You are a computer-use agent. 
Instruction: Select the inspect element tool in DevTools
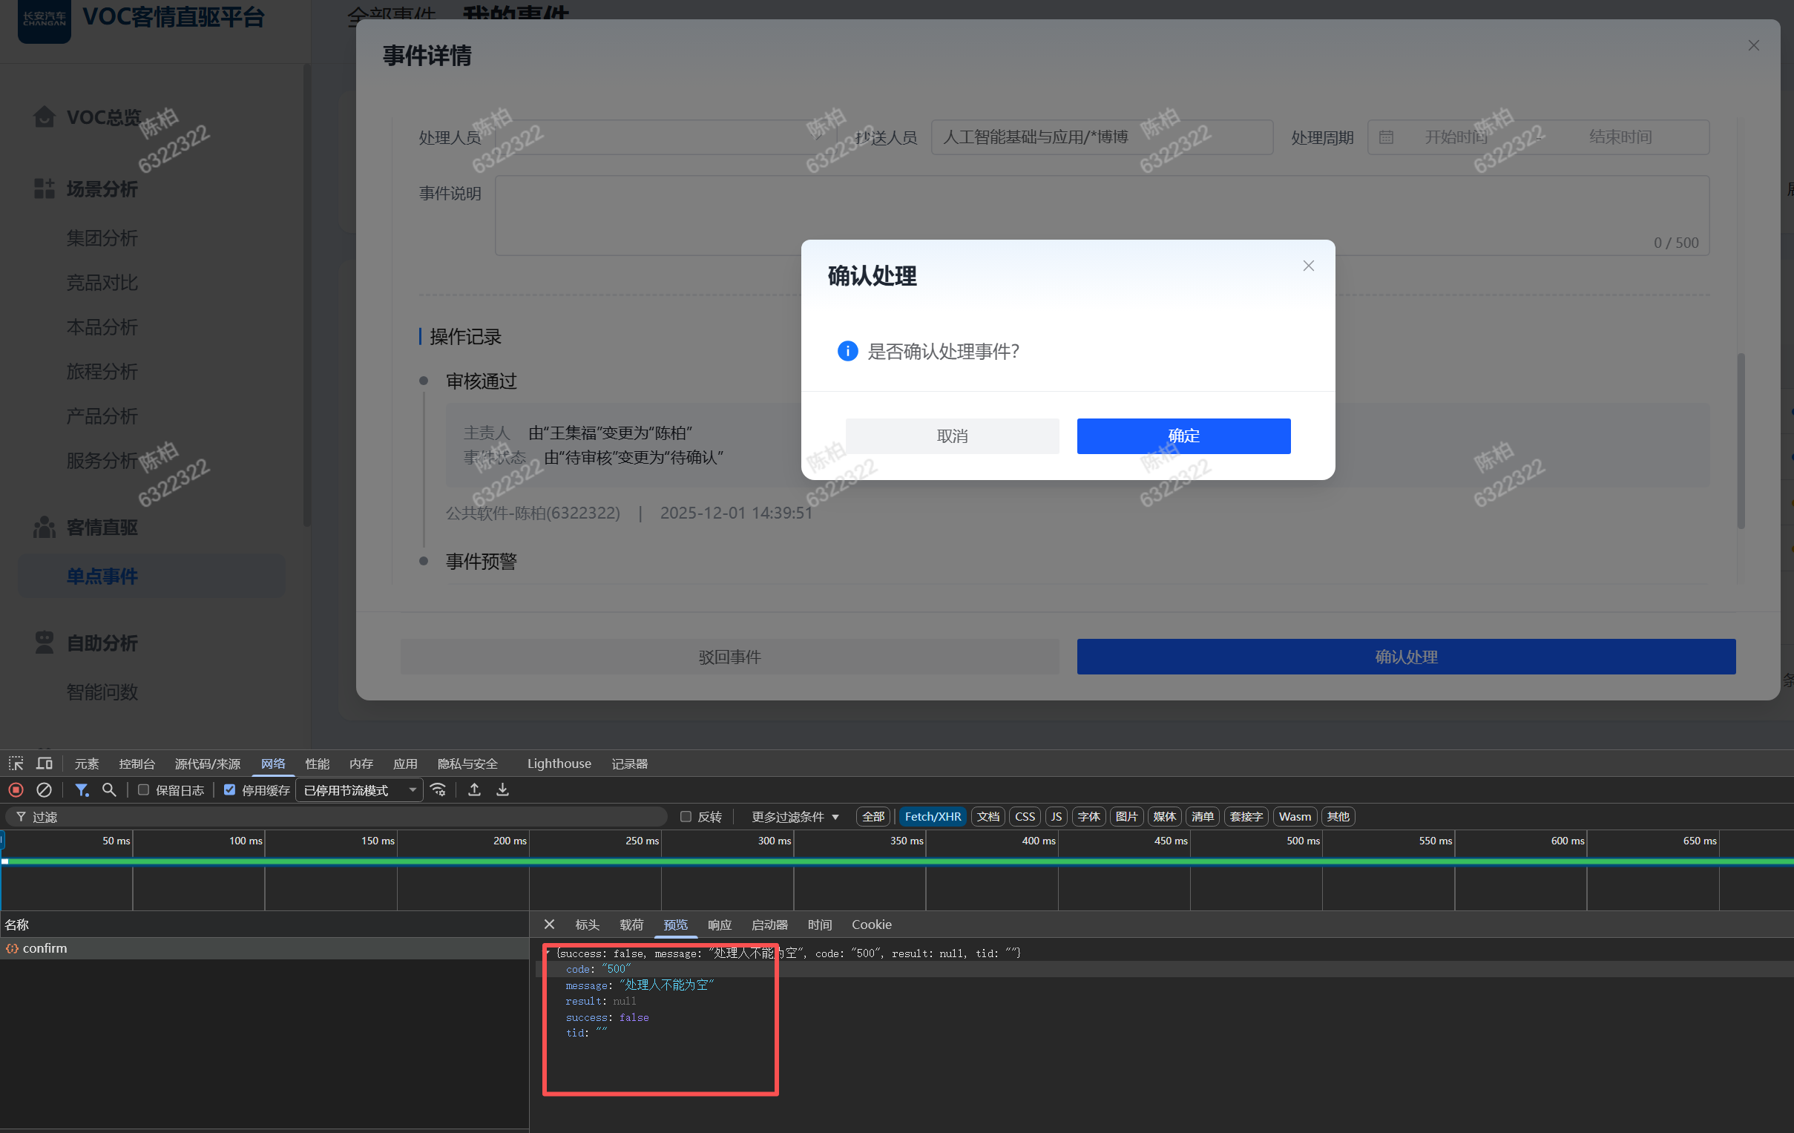pyautogui.click(x=16, y=763)
